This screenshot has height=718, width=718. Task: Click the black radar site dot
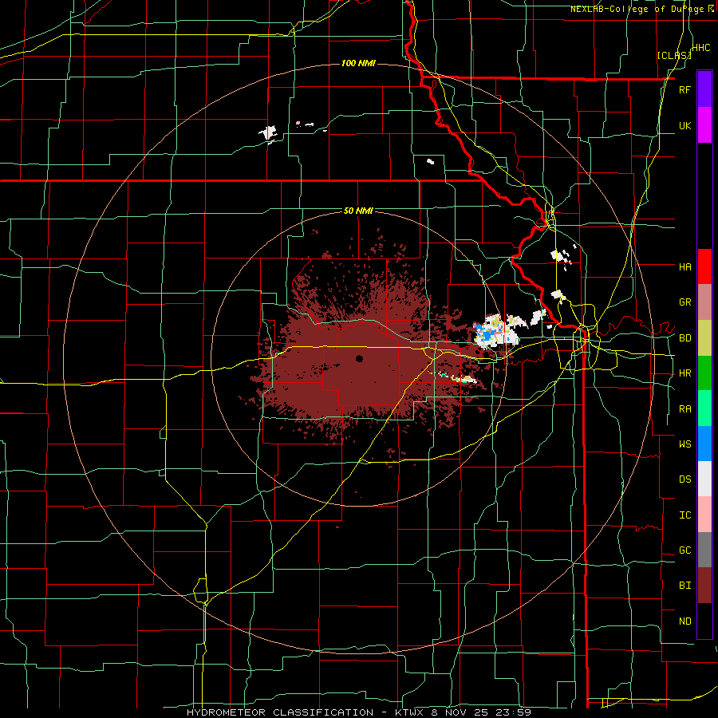[x=359, y=358]
